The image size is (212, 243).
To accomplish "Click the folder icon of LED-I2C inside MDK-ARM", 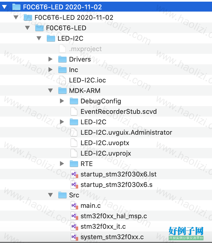I will click(x=74, y=122).
